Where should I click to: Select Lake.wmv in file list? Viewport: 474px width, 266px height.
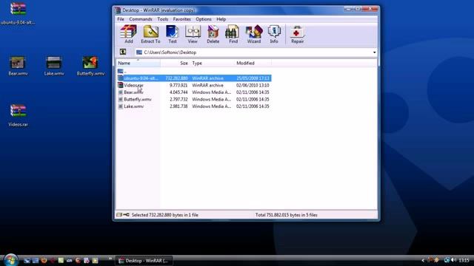(133, 106)
